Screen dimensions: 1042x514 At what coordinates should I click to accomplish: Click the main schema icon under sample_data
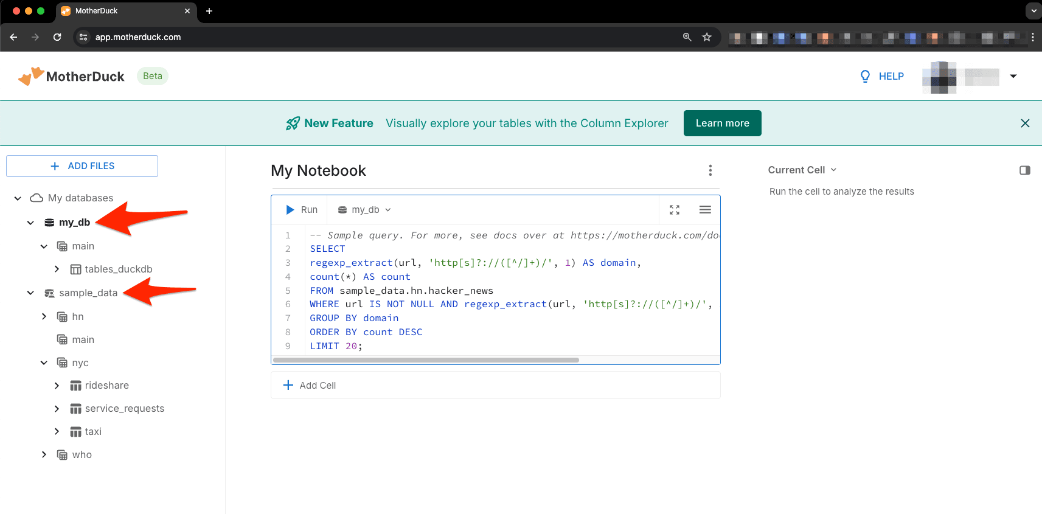click(62, 339)
